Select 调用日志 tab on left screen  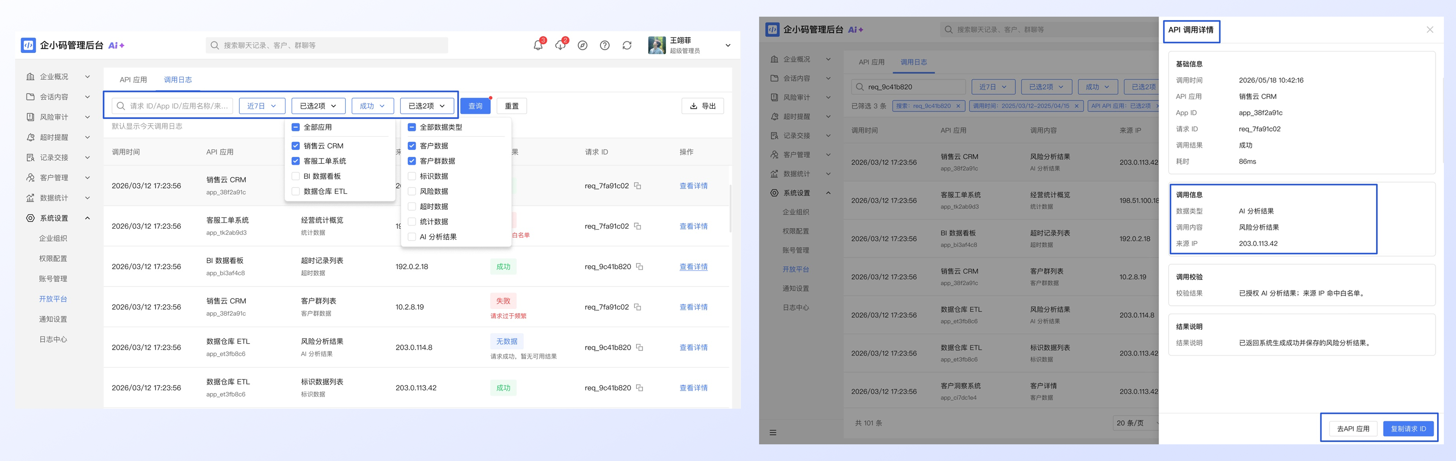[x=178, y=80]
